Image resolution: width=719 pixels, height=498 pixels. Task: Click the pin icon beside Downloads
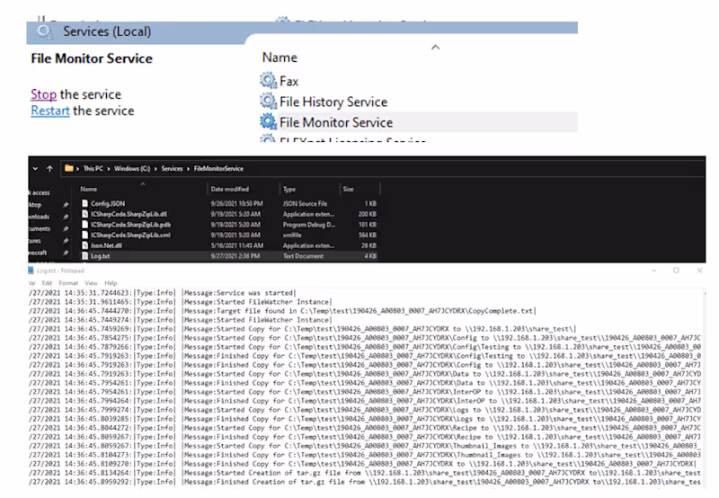click(66, 217)
